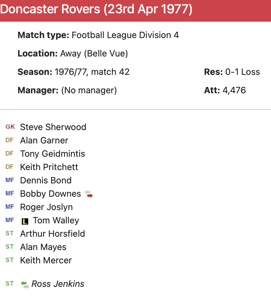Click the substituted-off arrow icon next to Bobby Downes

click(89, 194)
